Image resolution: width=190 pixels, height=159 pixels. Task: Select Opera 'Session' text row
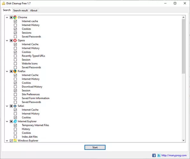pos(26,60)
